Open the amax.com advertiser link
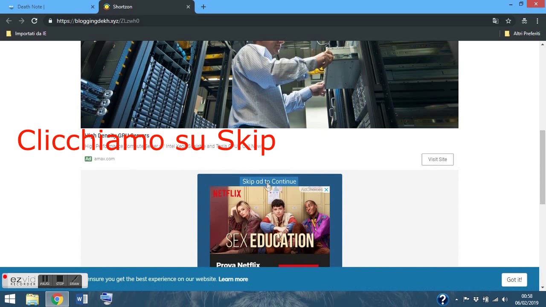The height and width of the screenshot is (307, 546). coord(105,159)
